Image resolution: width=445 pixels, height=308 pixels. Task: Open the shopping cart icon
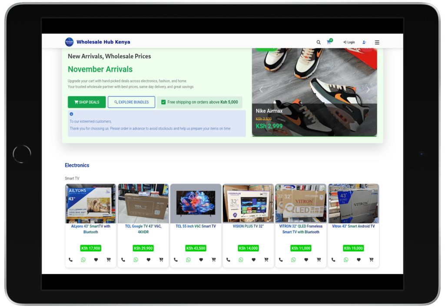pyautogui.click(x=329, y=42)
